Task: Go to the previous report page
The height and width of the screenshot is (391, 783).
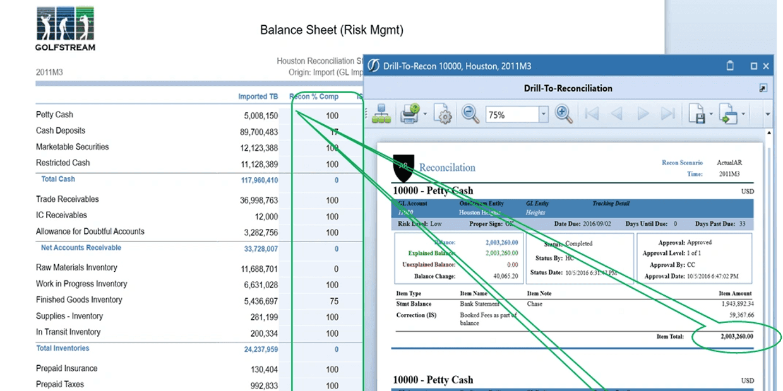Action: point(617,114)
